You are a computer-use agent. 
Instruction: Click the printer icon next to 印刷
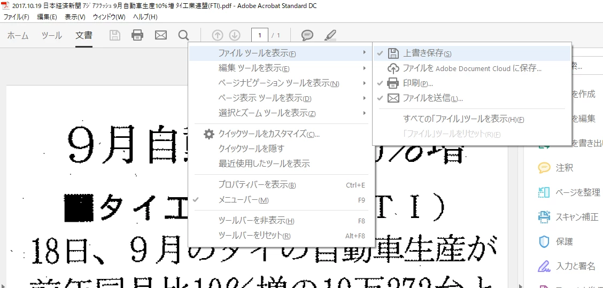tap(393, 83)
